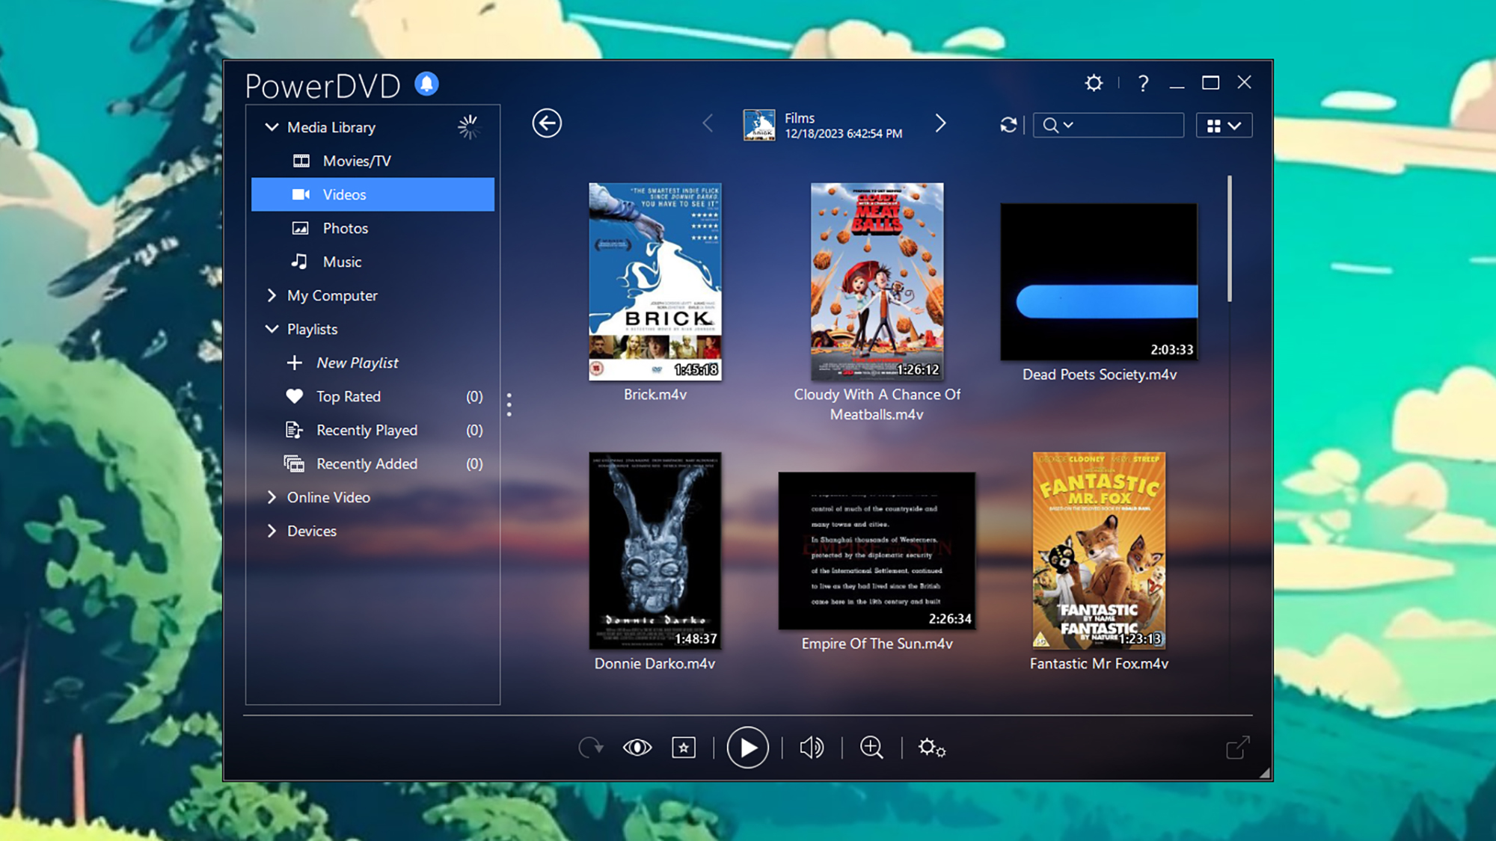Open bookmark star icon in toolbar

point(684,748)
